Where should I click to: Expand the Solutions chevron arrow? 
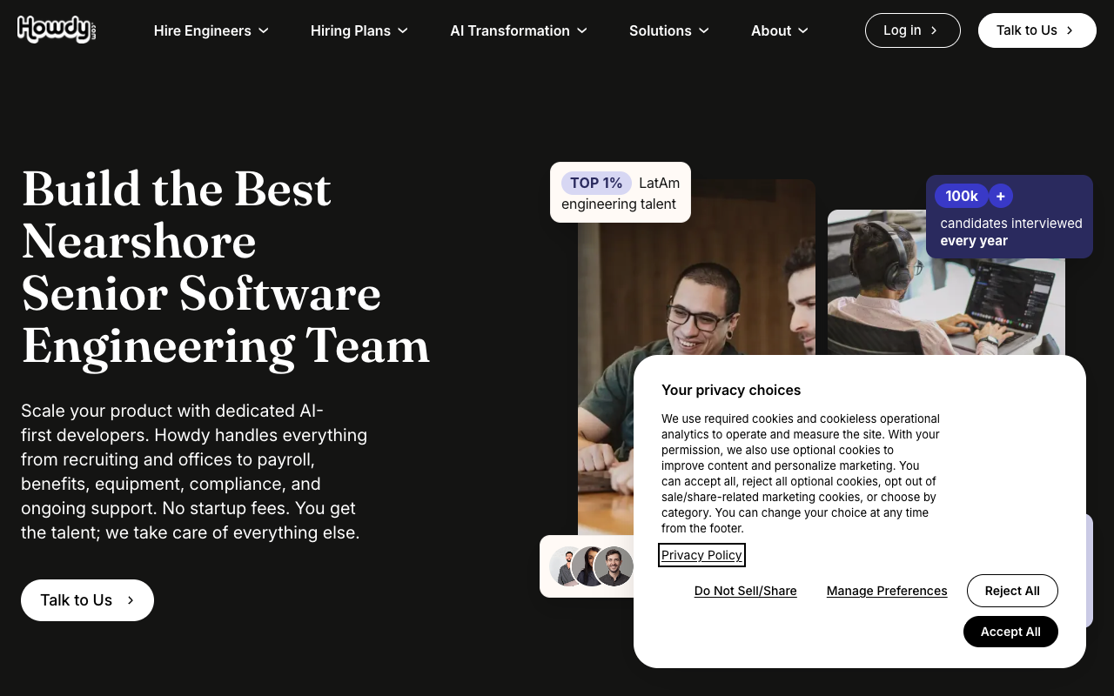click(x=704, y=30)
